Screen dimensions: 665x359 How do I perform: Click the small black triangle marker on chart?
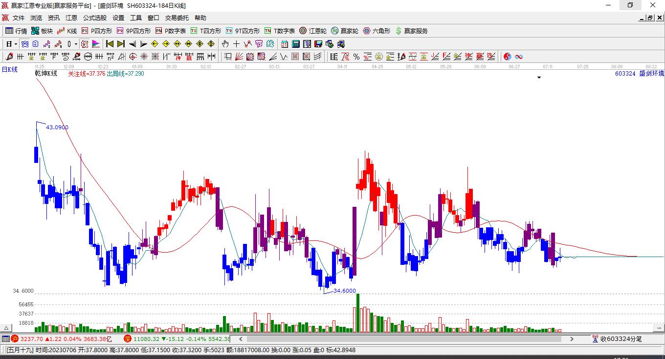click(x=539, y=78)
